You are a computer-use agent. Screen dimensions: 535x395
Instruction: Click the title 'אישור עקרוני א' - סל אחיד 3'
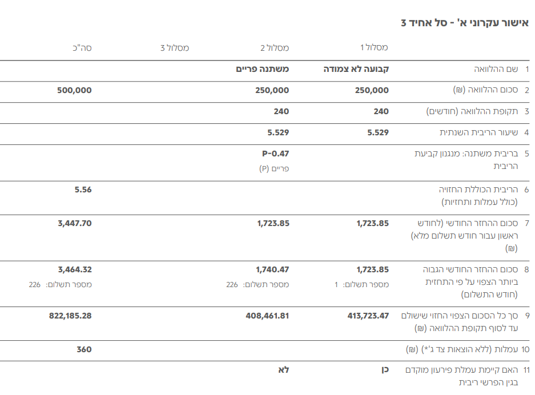pos(464,23)
